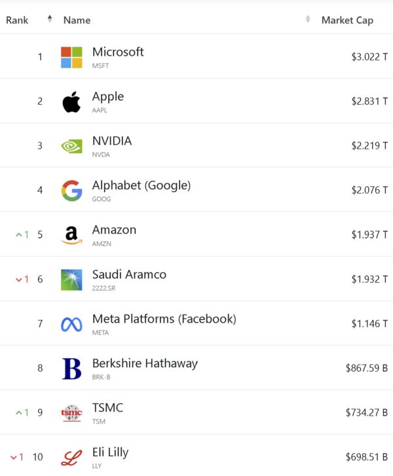Select the Berkshire Hathaway B logo
The image size is (393, 476).
(71, 368)
